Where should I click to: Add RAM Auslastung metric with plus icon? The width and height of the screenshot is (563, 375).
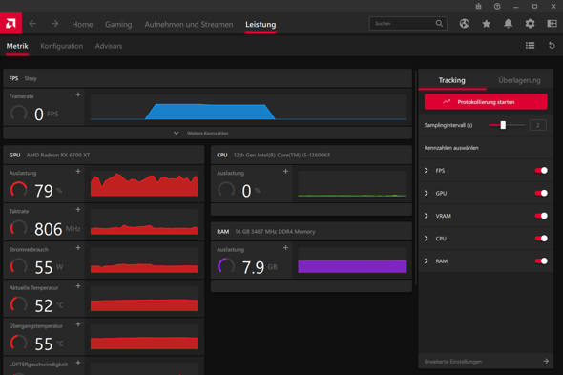(x=285, y=248)
